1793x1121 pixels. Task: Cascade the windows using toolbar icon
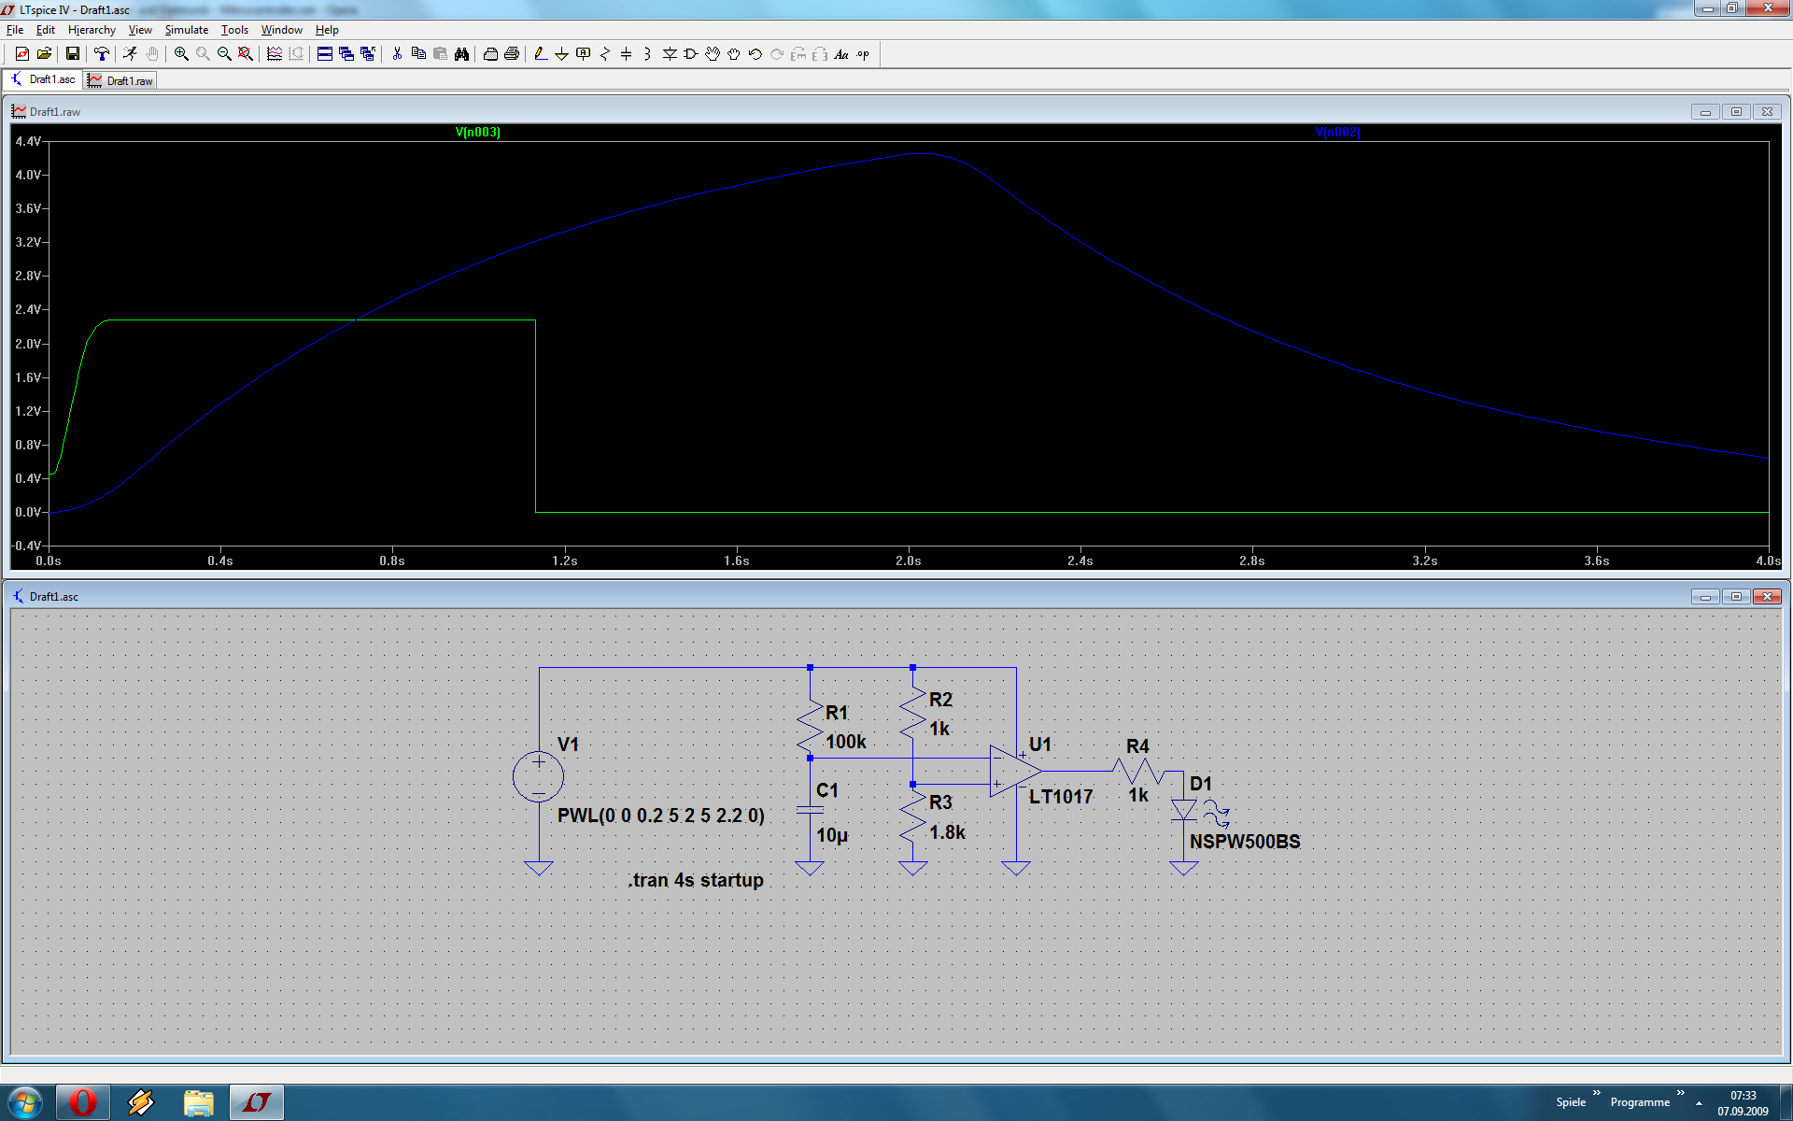click(x=346, y=54)
